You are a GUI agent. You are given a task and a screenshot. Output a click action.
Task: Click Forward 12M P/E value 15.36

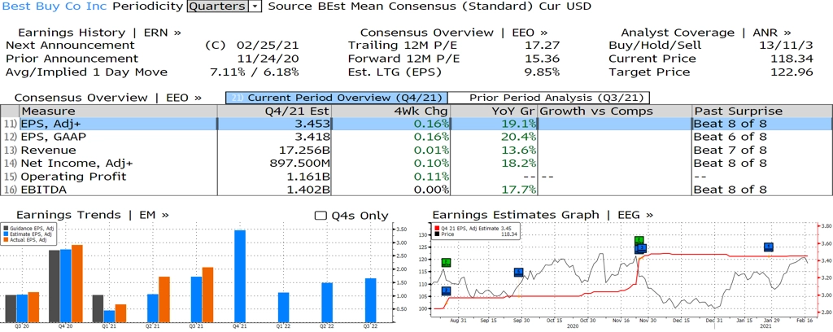pos(544,59)
